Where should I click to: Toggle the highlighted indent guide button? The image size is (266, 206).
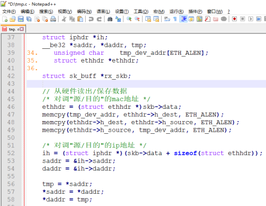tap(184, 19)
